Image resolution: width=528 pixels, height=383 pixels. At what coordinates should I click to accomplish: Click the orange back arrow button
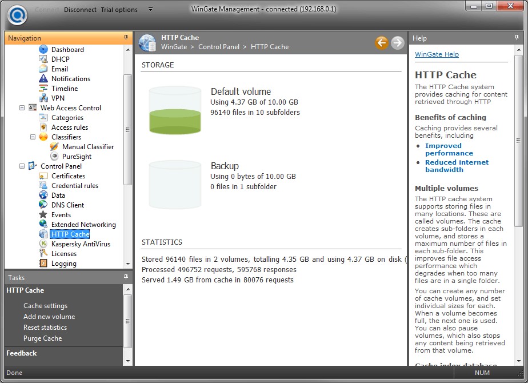click(x=382, y=42)
